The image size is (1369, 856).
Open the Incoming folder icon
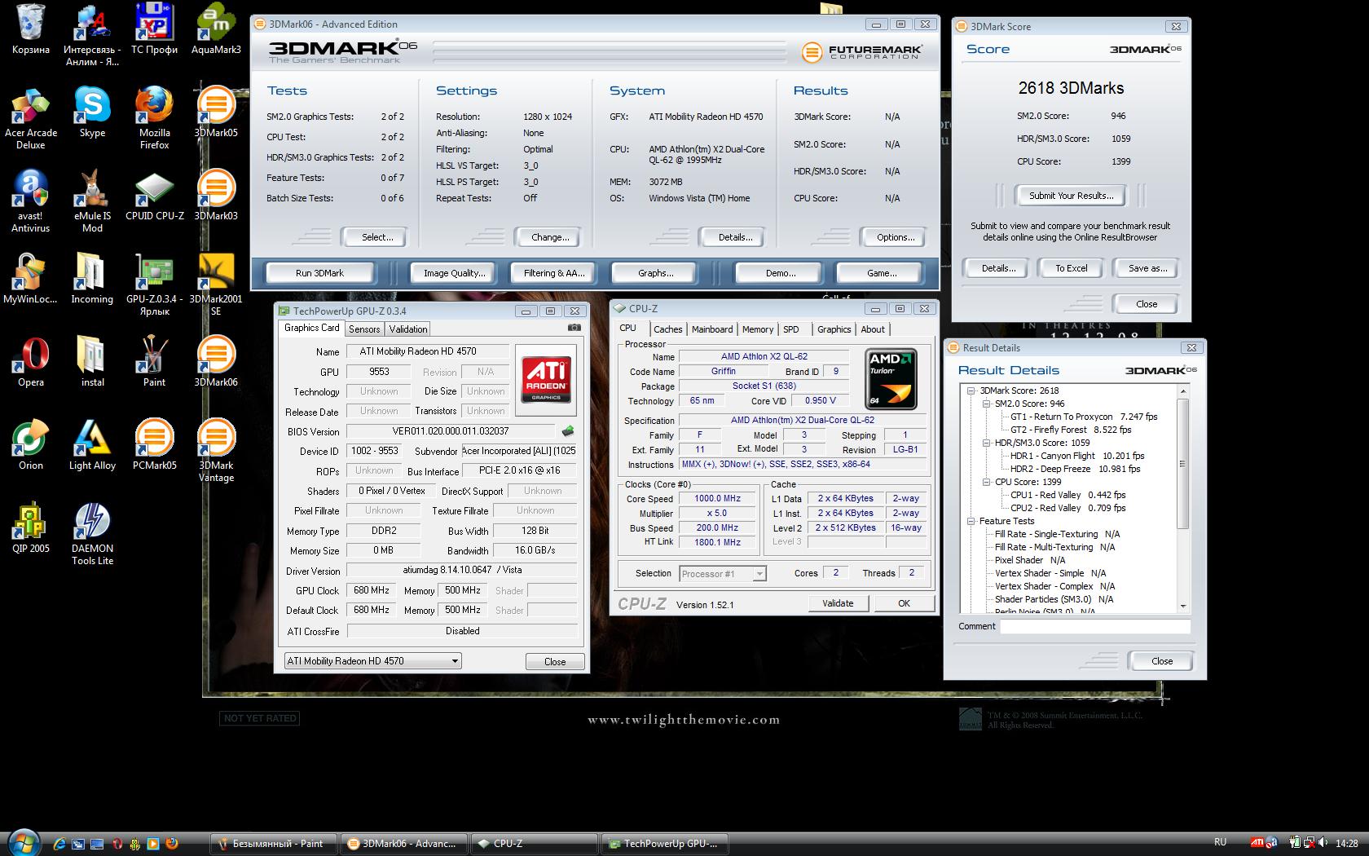click(x=92, y=278)
